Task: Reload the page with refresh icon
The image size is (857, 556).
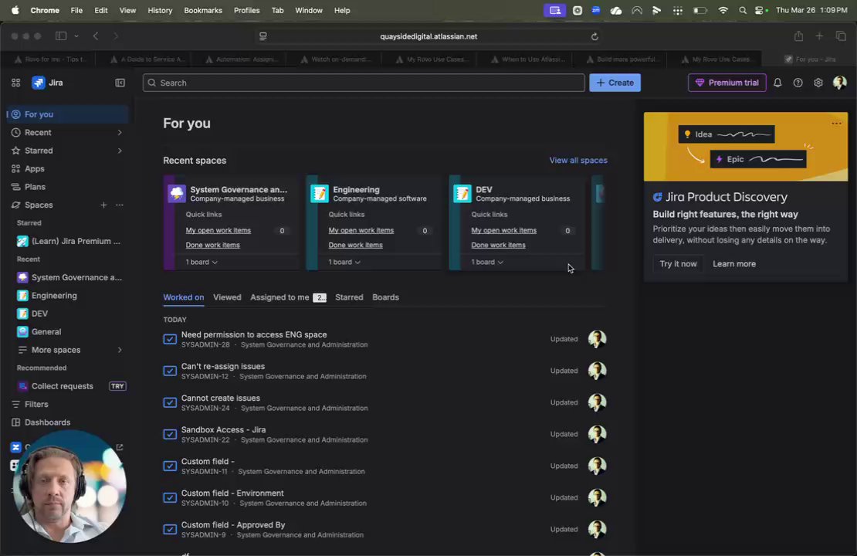Action: click(594, 36)
